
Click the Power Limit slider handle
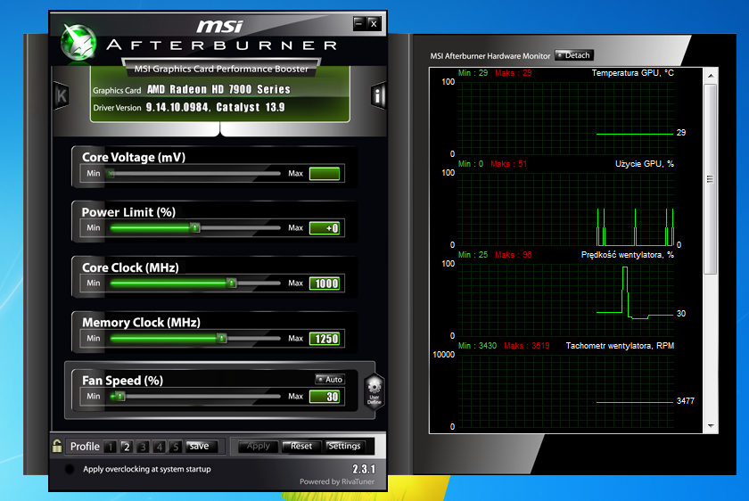click(x=195, y=228)
